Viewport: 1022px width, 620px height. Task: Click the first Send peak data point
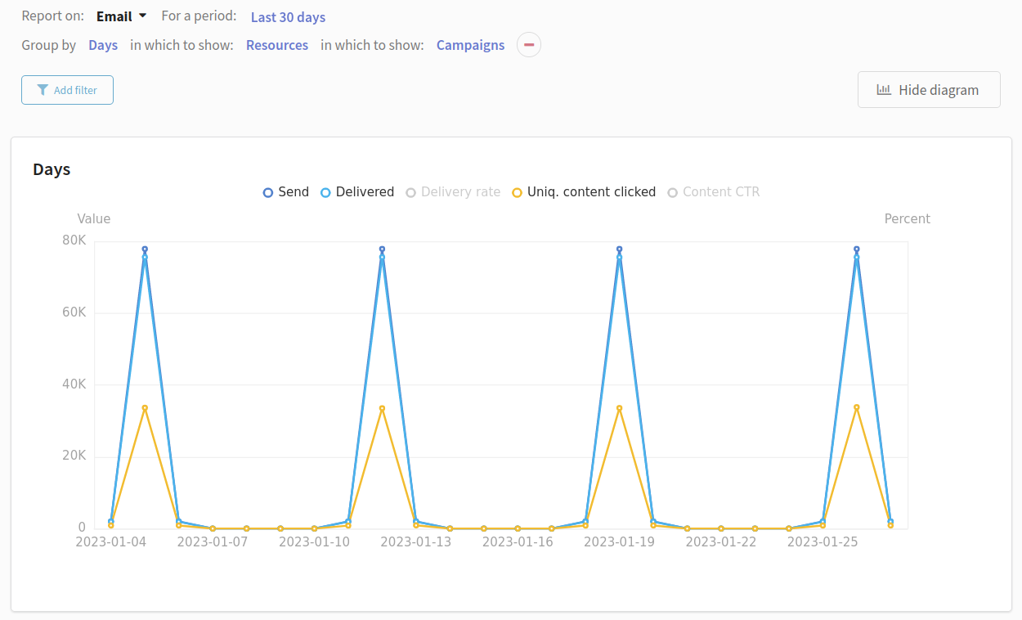145,249
